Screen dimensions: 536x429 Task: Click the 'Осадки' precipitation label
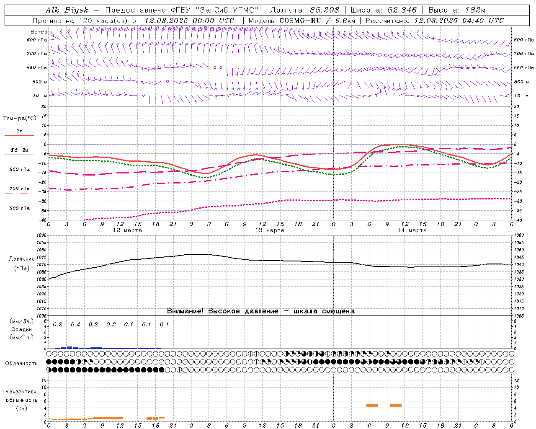point(22,329)
